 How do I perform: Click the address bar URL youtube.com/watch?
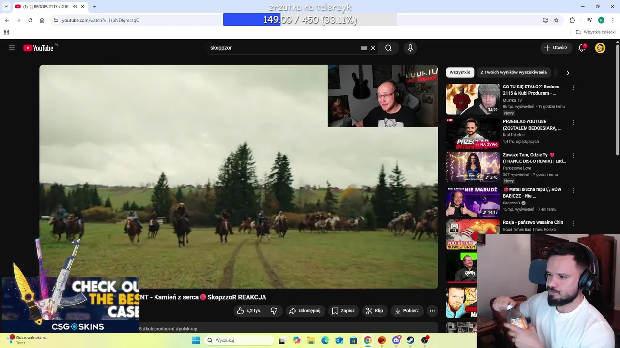click(x=101, y=20)
